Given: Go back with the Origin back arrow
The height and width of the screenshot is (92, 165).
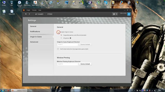Looking at the screenshot, I should tap(26, 14).
